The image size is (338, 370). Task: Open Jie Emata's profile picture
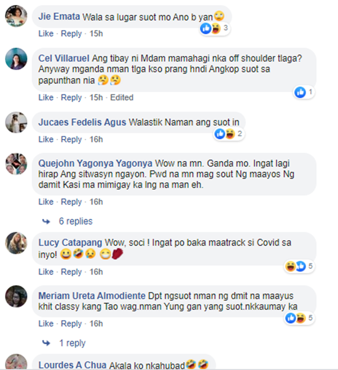coord(16,16)
